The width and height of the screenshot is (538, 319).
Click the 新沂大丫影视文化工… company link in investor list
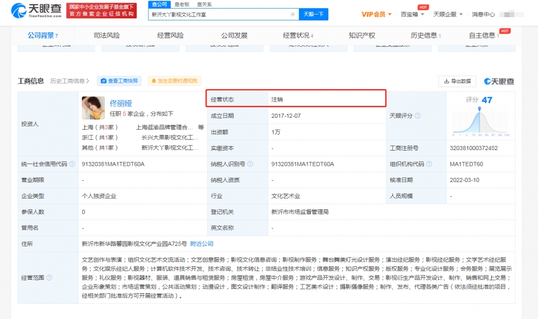point(170,148)
